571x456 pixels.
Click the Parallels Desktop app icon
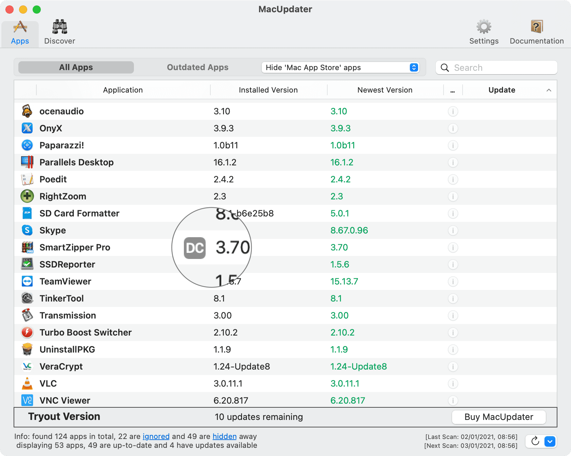27,162
